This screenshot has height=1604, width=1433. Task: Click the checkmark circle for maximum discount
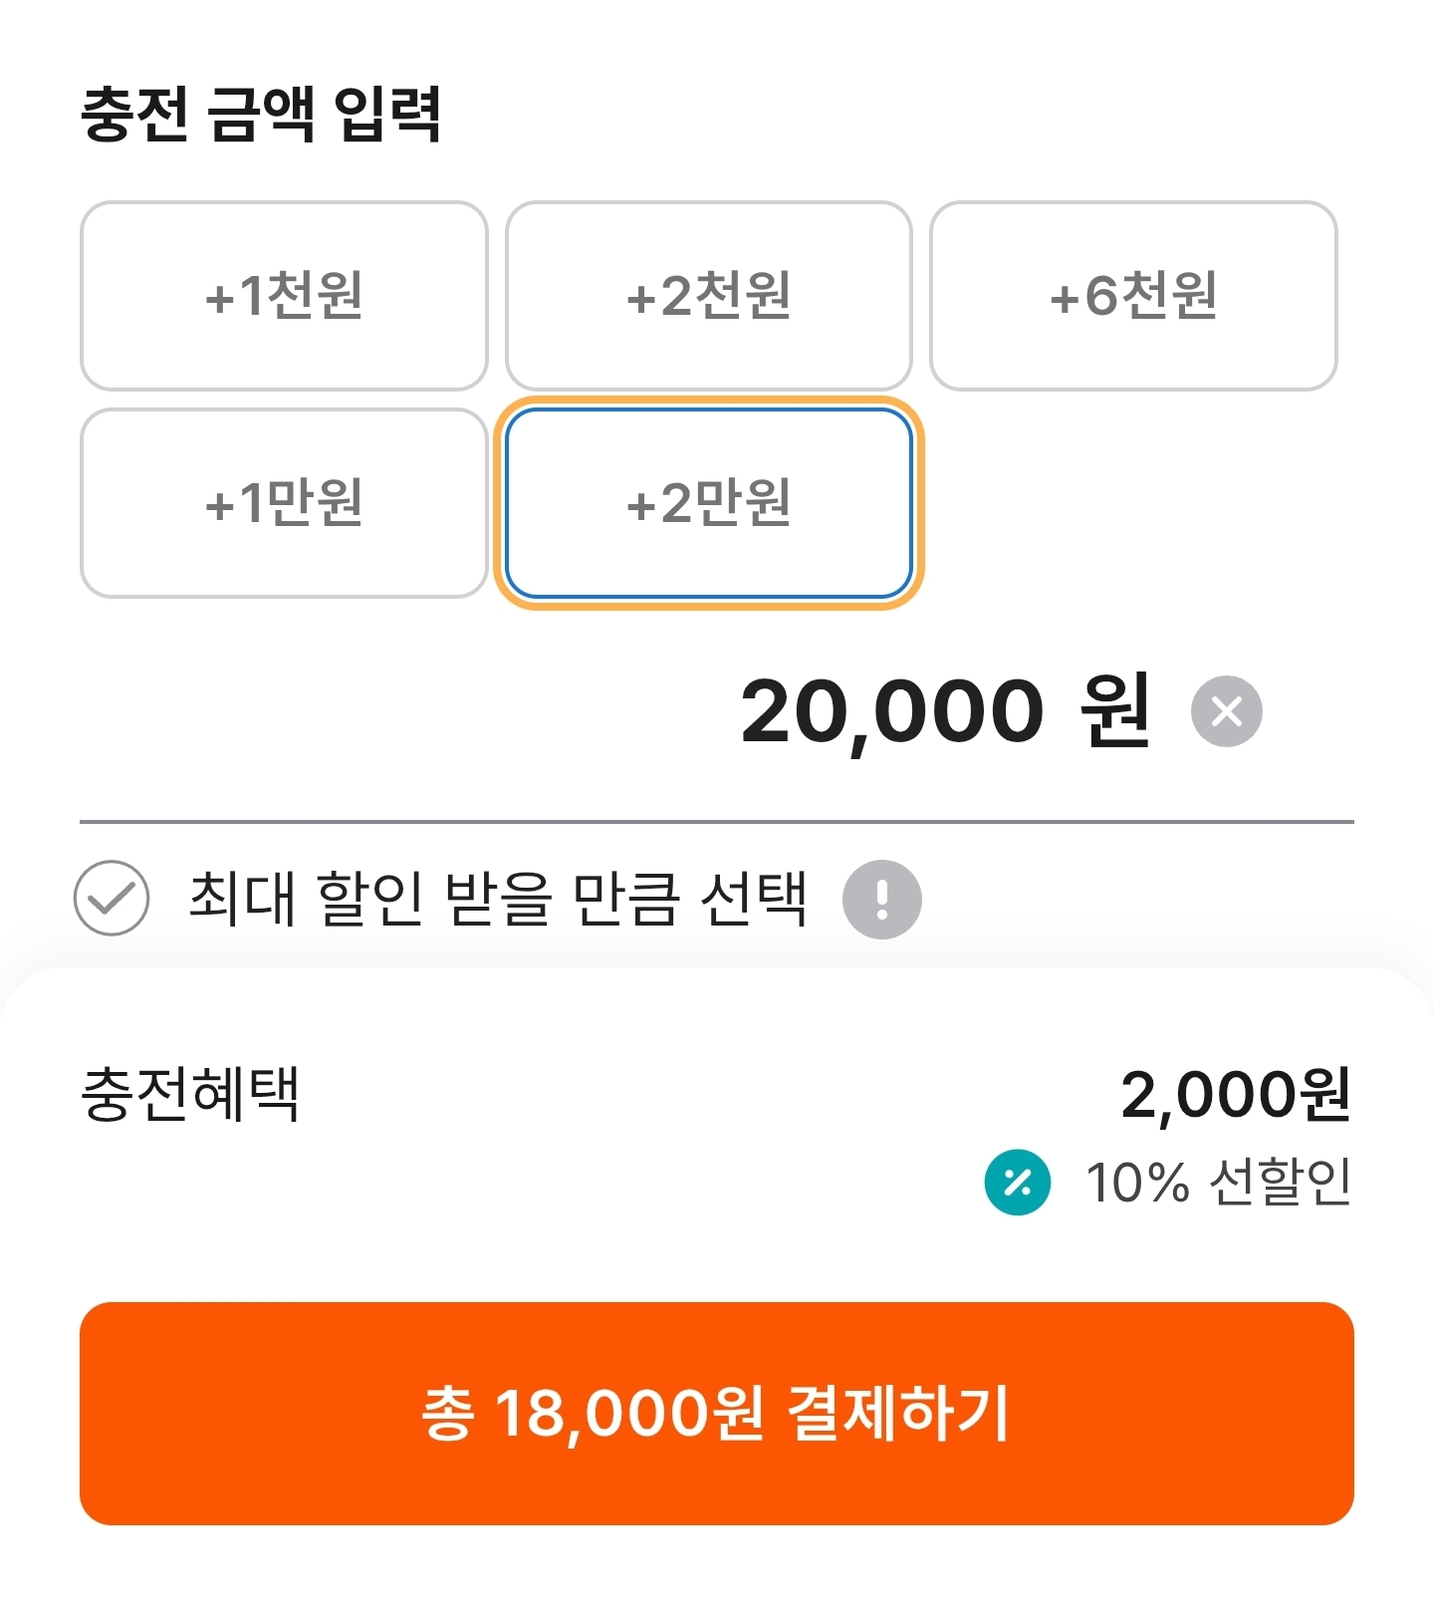click(112, 898)
